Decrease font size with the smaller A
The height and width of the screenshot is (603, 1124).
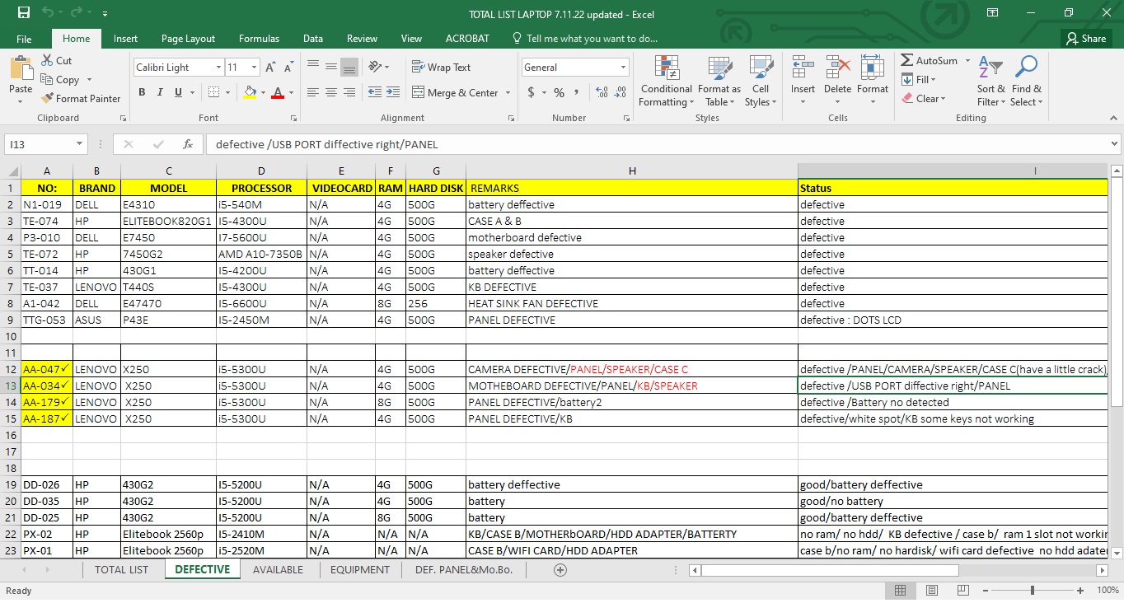click(288, 68)
